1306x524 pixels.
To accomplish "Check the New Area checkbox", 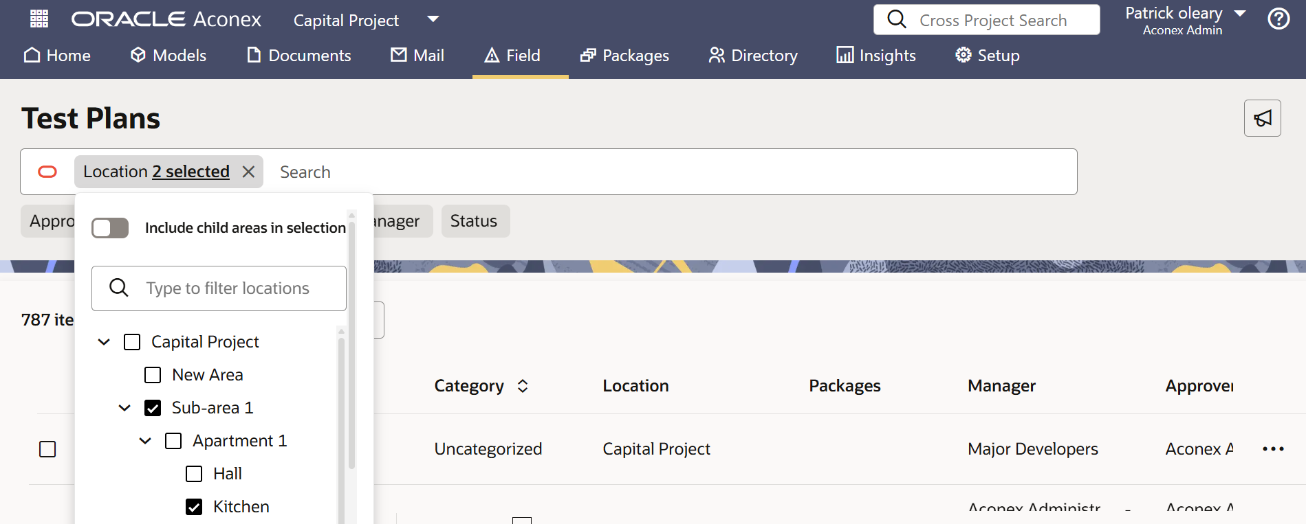I will coord(153,375).
